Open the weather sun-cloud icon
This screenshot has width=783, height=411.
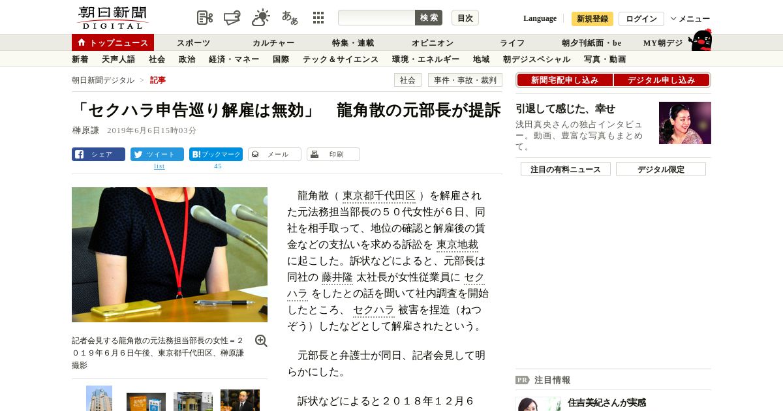coord(261,18)
